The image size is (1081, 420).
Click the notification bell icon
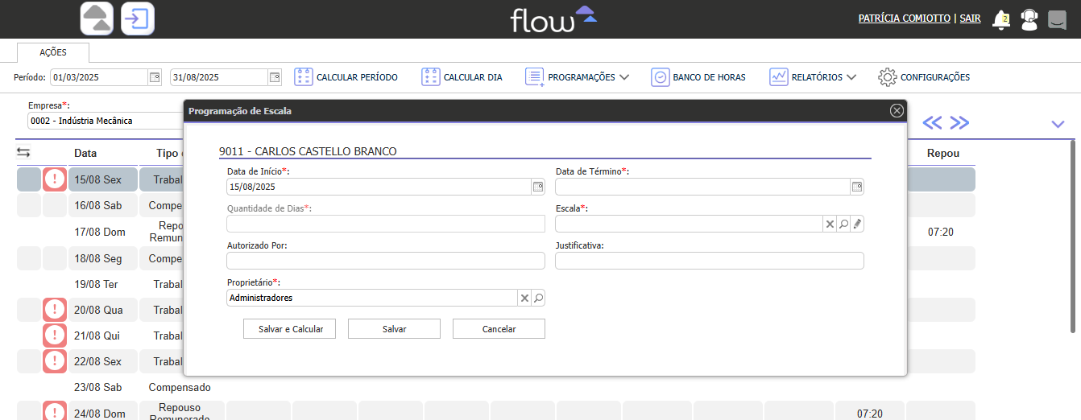click(x=1001, y=19)
